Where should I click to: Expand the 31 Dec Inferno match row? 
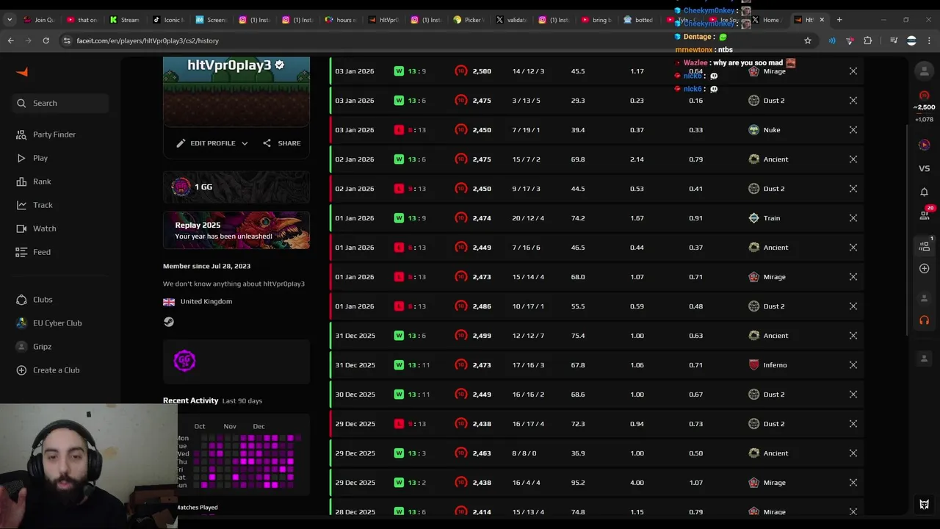(x=853, y=365)
